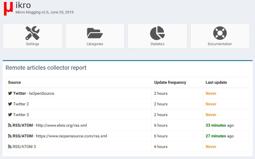Screen dimensions: 255x159
Task: Click the '33 minutes ago' last update value
Action: (x=219, y=125)
